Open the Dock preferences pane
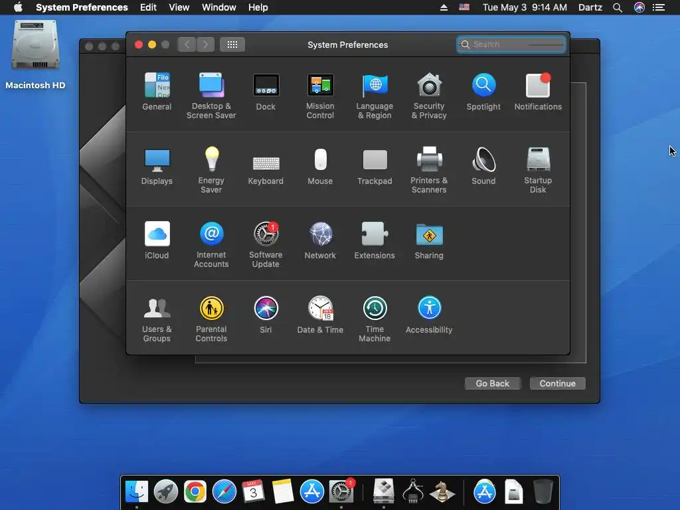Viewport: 680px width, 510px height. [266, 92]
